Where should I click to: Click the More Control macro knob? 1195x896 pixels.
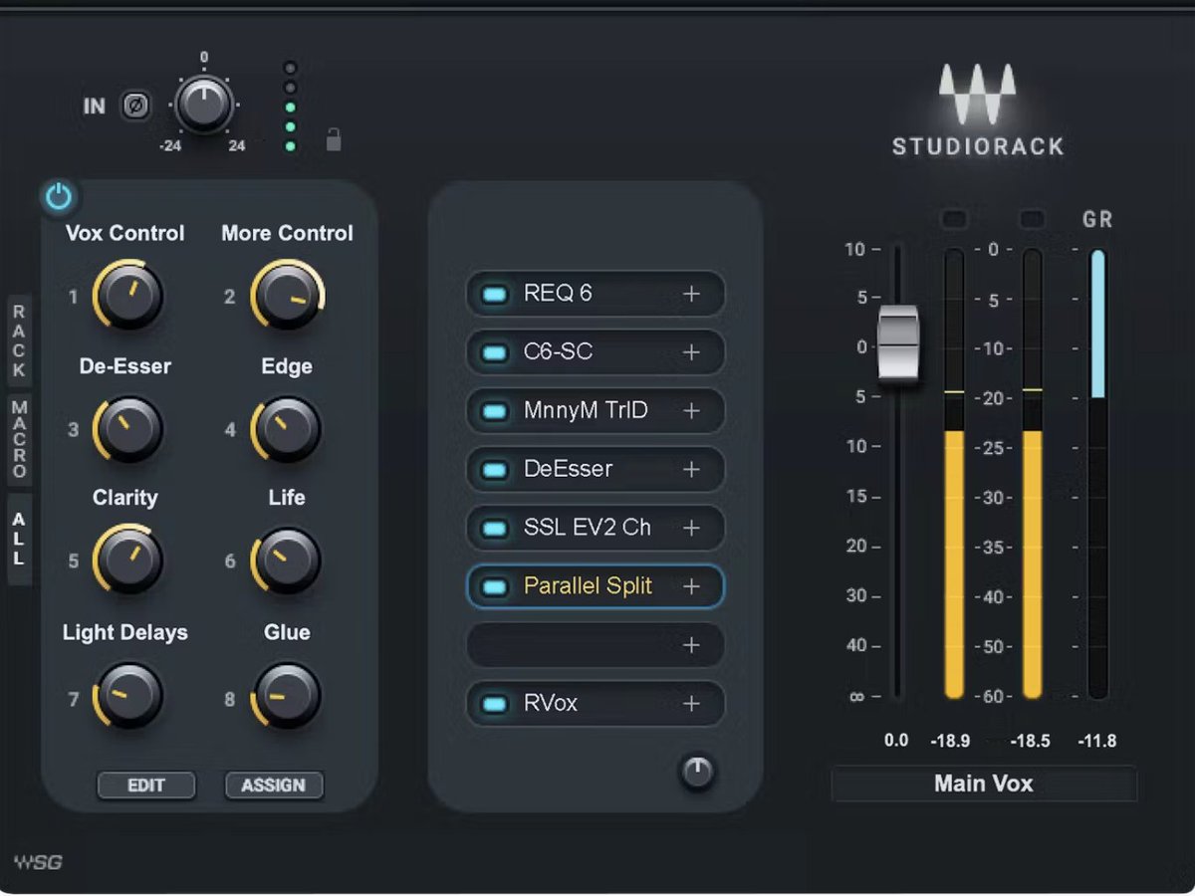point(287,296)
